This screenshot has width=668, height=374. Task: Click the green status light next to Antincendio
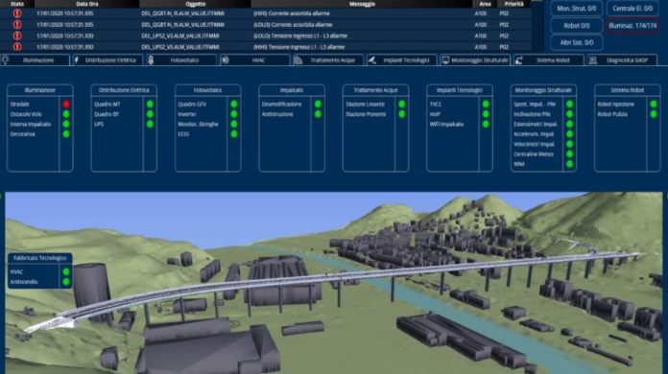coord(66,282)
